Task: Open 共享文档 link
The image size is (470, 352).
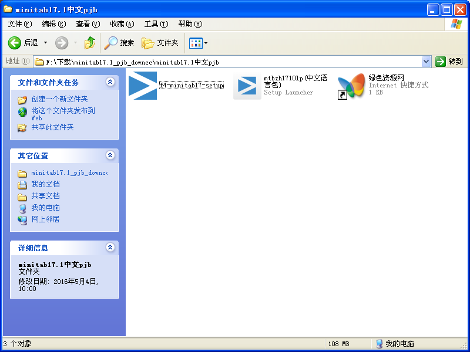Action: (46, 196)
